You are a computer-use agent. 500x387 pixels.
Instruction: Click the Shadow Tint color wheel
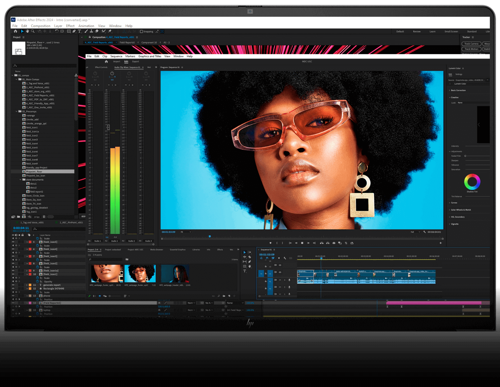coord(472,182)
